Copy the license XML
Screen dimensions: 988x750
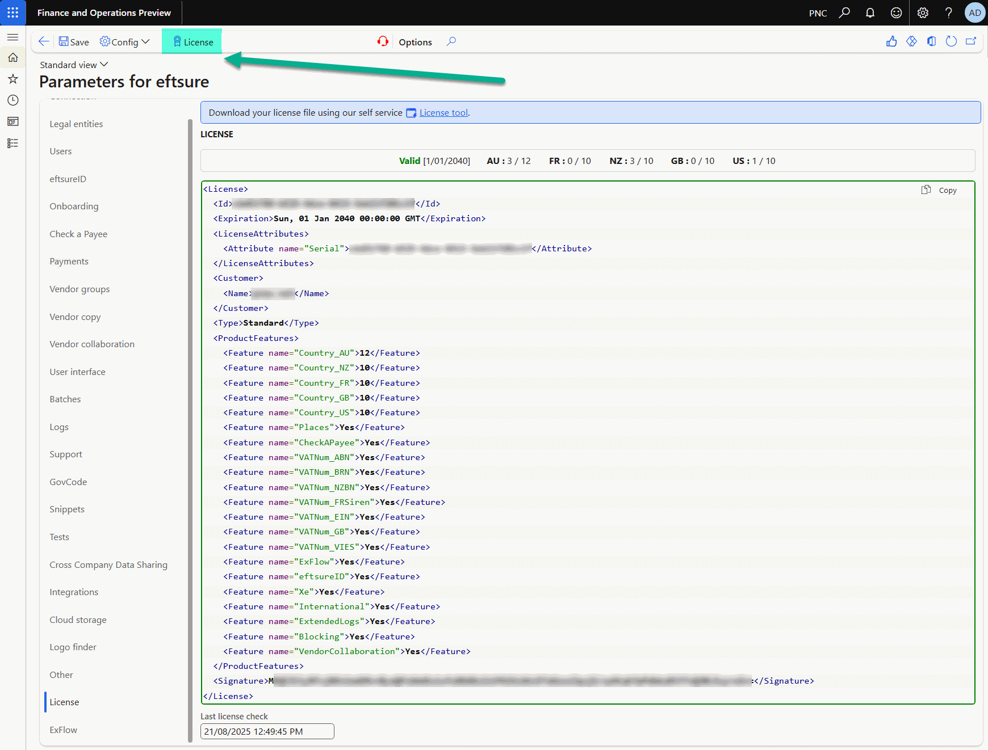[939, 190]
